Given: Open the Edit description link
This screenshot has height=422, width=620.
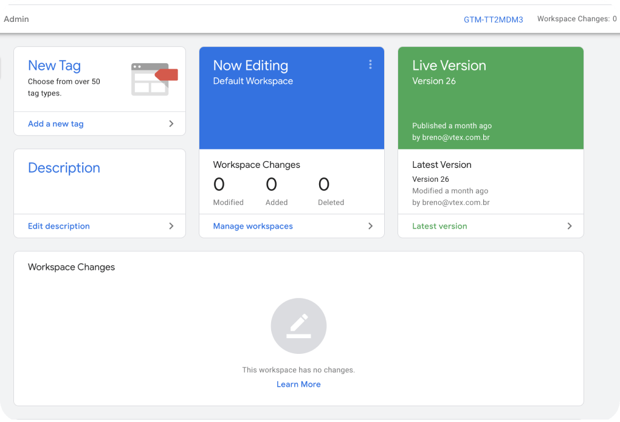Looking at the screenshot, I should pos(59,226).
